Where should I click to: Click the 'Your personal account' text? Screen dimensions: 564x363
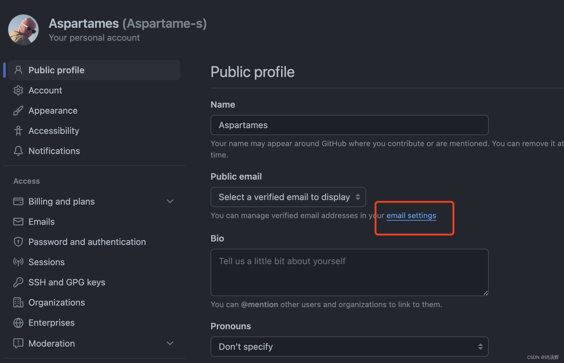tap(94, 38)
